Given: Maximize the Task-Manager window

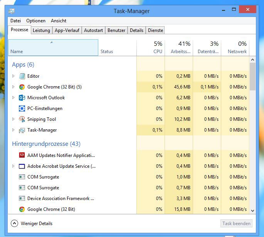Looking at the screenshot, I should (x=234, y=9).
